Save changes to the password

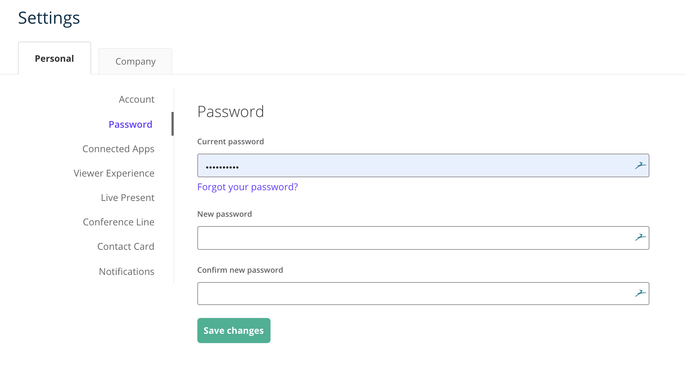(x=234, y=331)
